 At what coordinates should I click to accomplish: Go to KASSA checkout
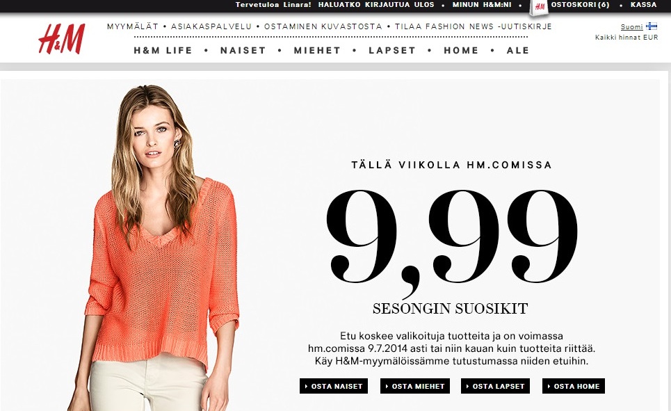(644, 5)
